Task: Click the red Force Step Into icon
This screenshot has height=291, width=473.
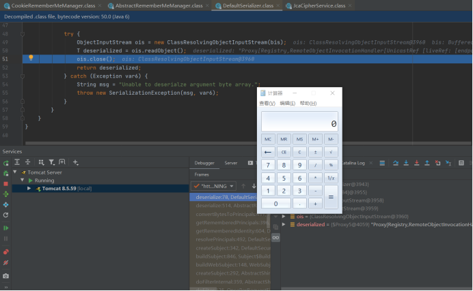Action: point(416,163)
